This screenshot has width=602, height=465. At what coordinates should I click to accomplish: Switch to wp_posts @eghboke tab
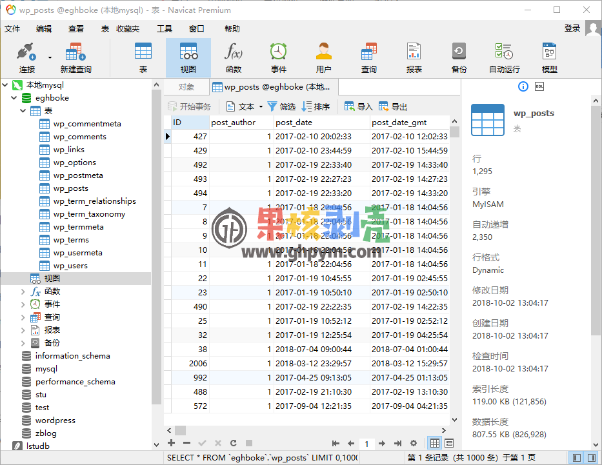tap(274, 87)
